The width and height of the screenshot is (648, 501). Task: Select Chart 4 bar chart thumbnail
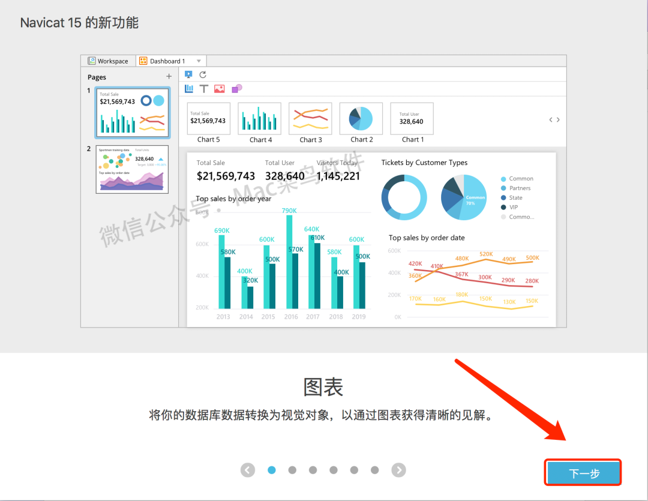coord(260,119)
